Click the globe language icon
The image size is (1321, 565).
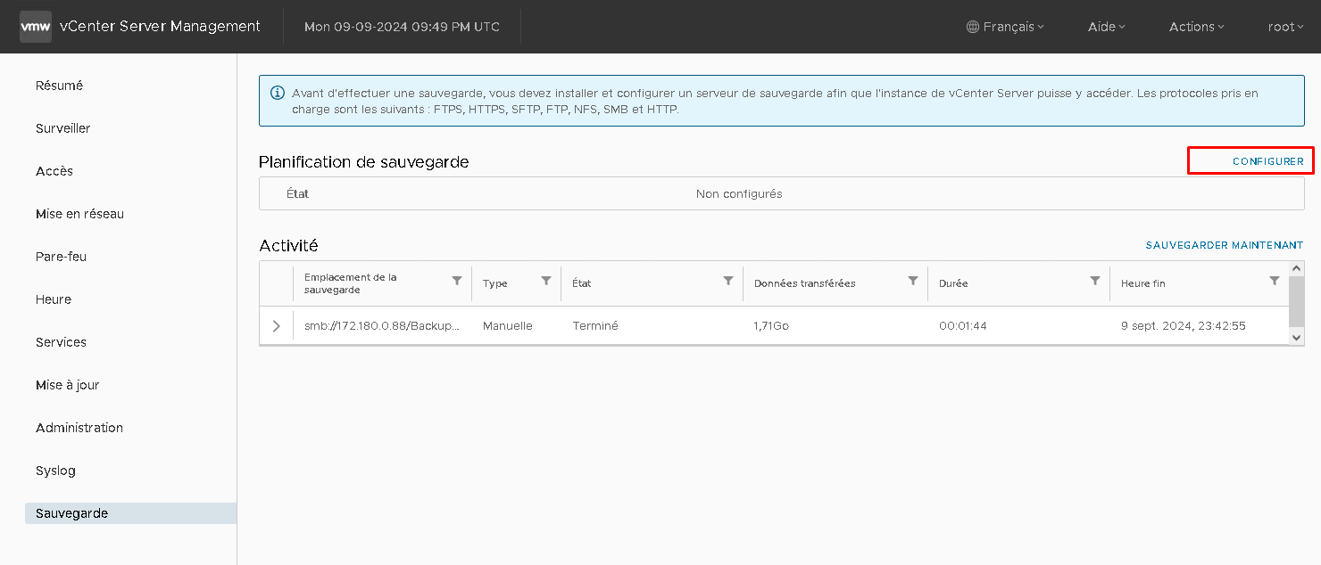pos(973,27)
